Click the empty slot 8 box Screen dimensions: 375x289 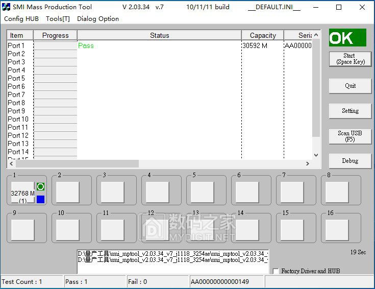337,192
